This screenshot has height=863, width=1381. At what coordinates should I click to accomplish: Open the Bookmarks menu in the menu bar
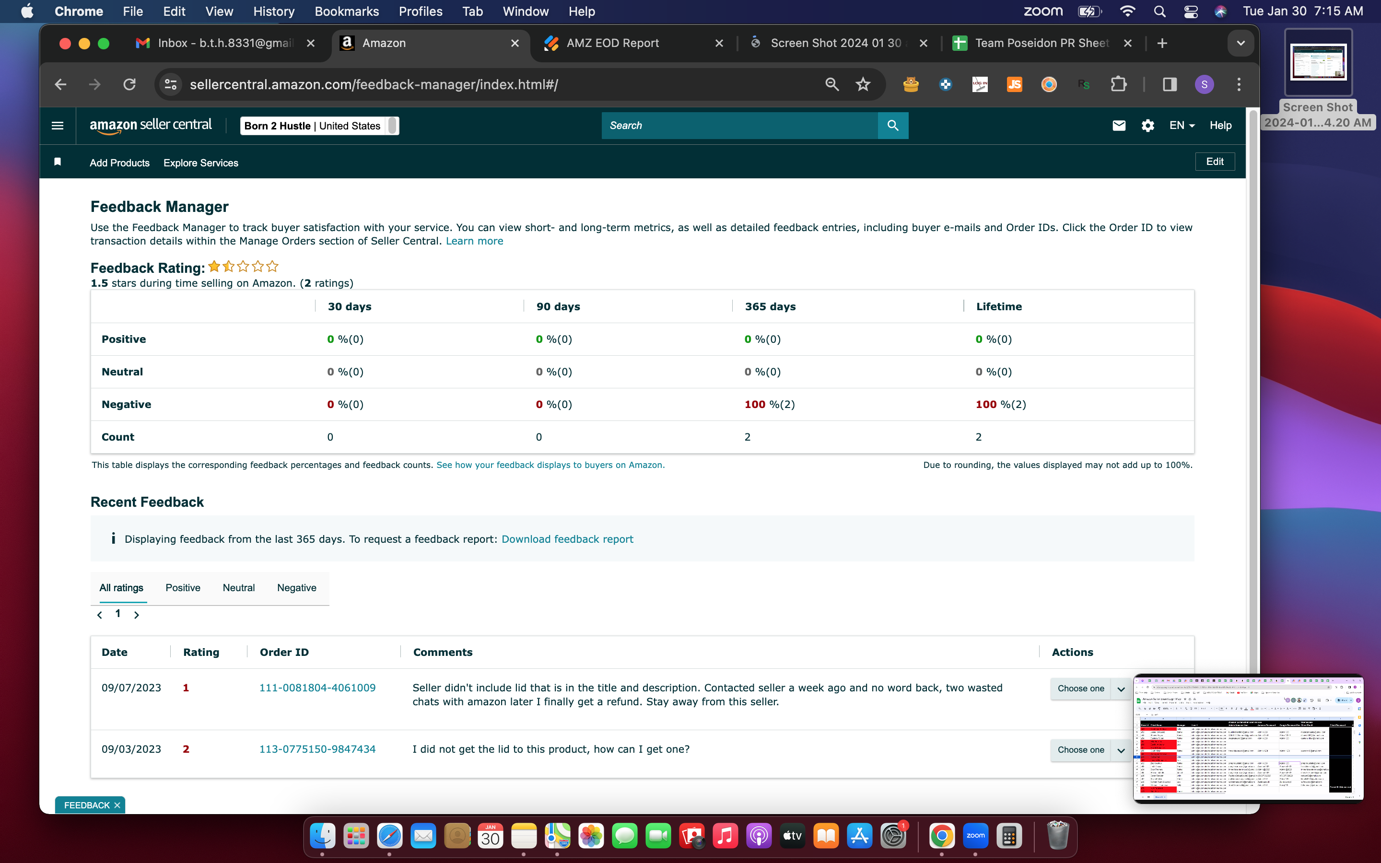(x=346, y=12)
